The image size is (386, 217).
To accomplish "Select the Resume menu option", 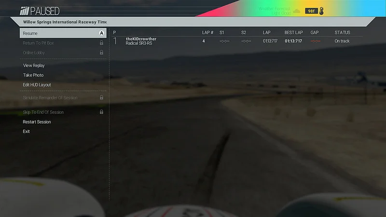I will [63, 33].
